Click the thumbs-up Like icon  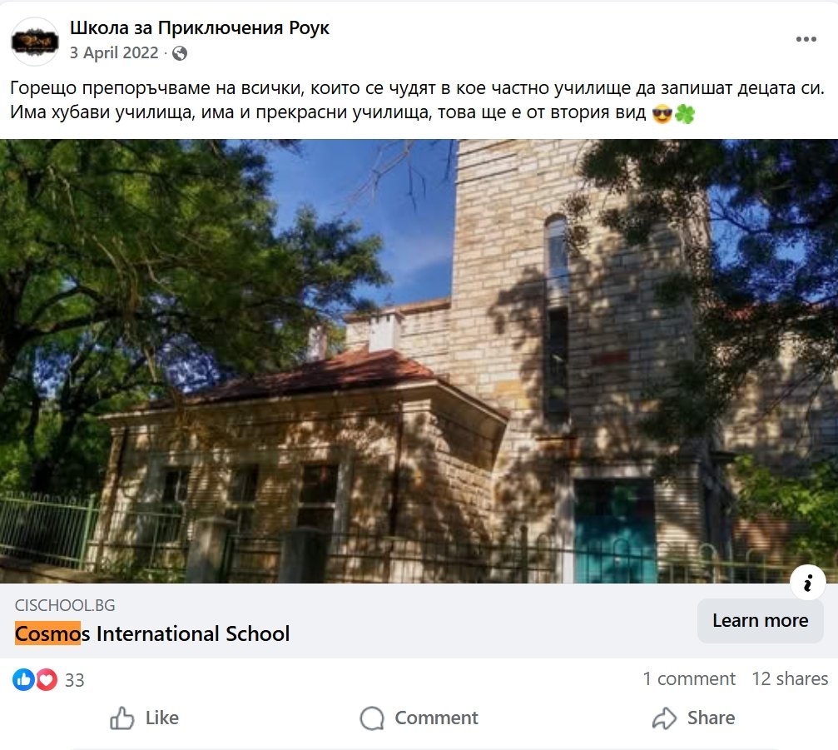pyautogui.click(x=121, y=718)
